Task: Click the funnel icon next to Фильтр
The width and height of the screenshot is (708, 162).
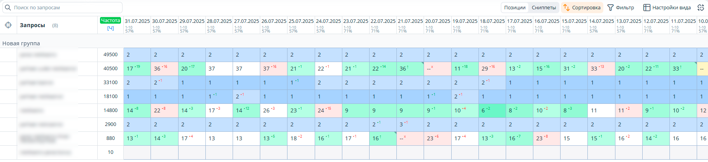Action: [610, 7]
